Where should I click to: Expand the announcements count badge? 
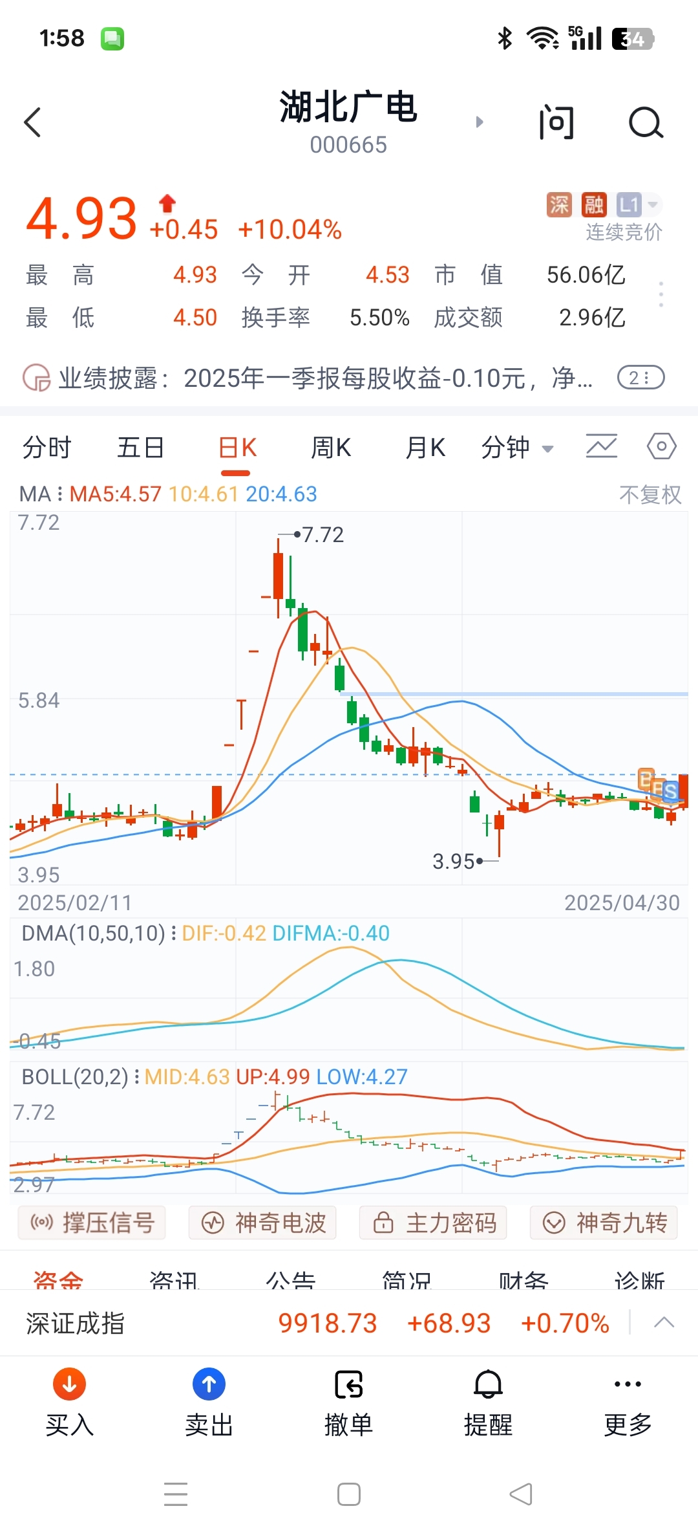click(640, 378)
